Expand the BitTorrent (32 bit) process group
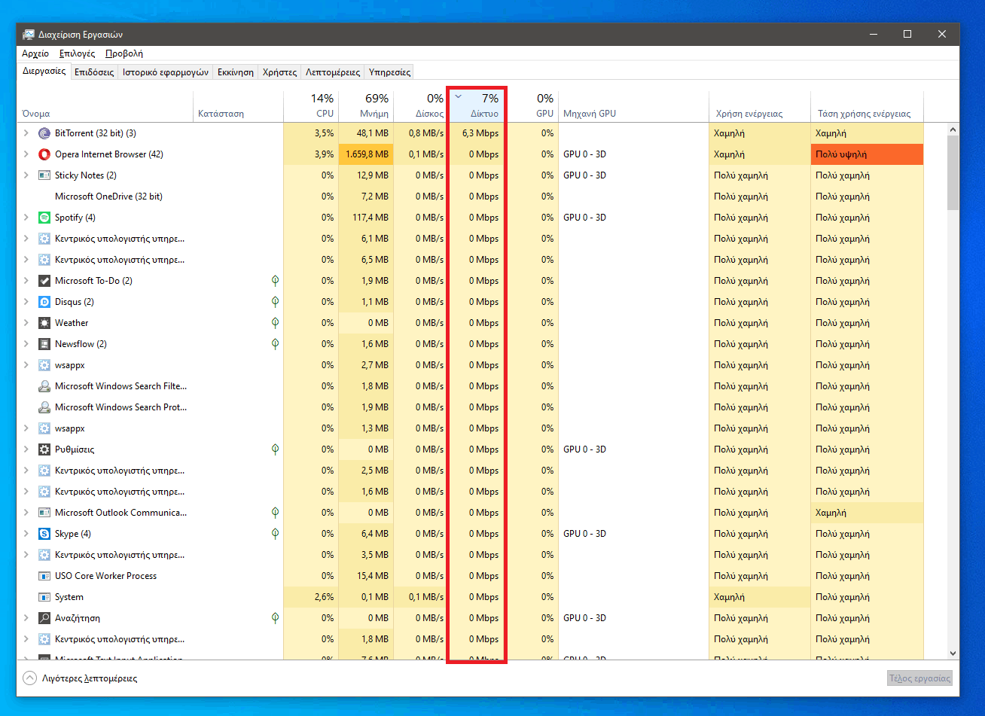Viewport: 985px width, 716px height. 26,133
